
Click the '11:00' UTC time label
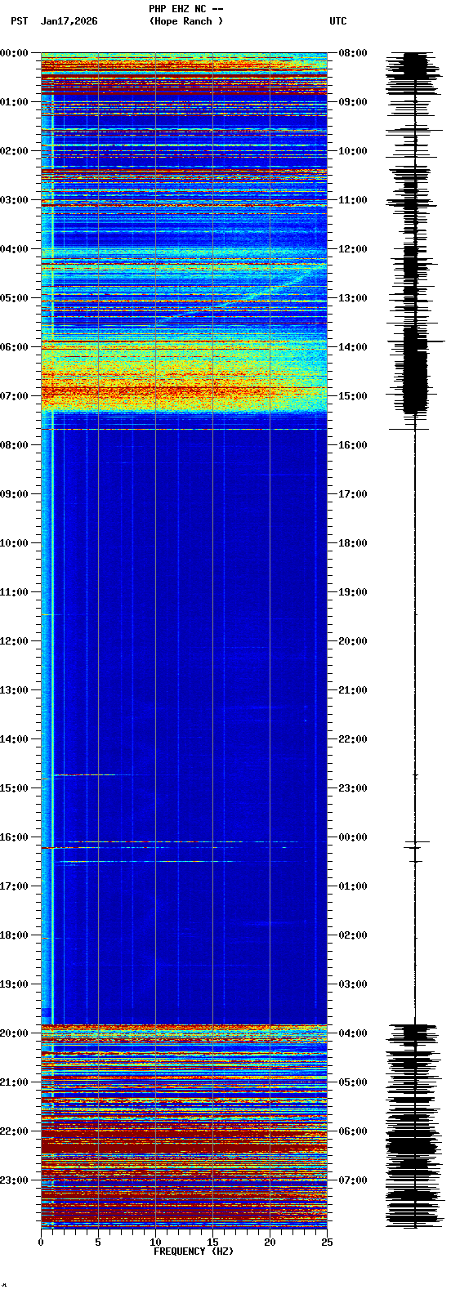coord(353,200)
